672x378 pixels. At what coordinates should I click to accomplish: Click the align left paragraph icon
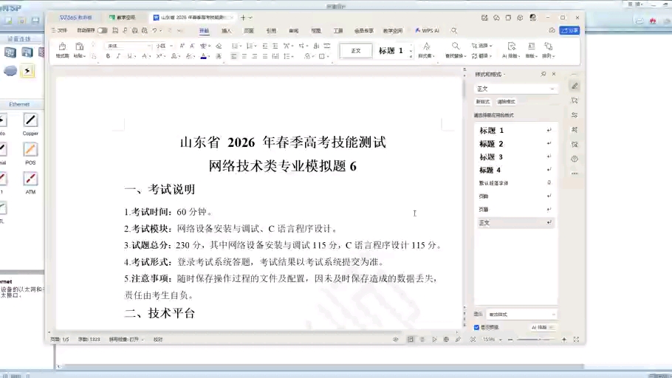[x=233, y=56]
